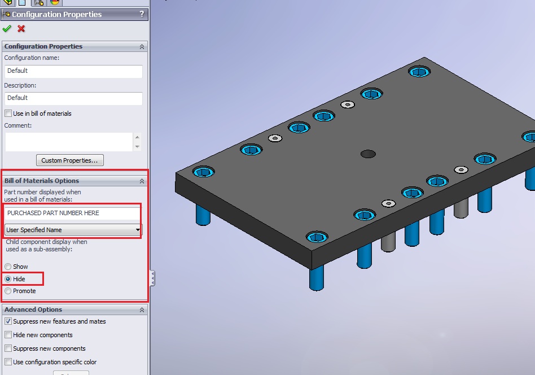Click the Configuration Properties title text
The image size is (535, 375).
point(56,14)
